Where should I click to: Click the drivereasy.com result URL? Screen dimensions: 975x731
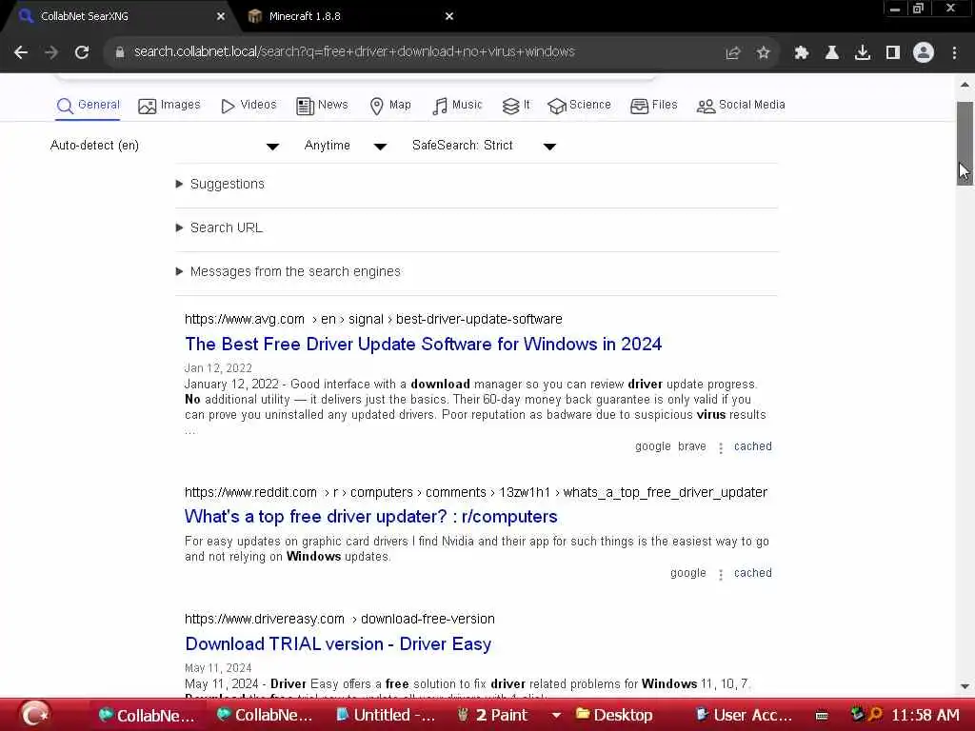pos(340,619)
